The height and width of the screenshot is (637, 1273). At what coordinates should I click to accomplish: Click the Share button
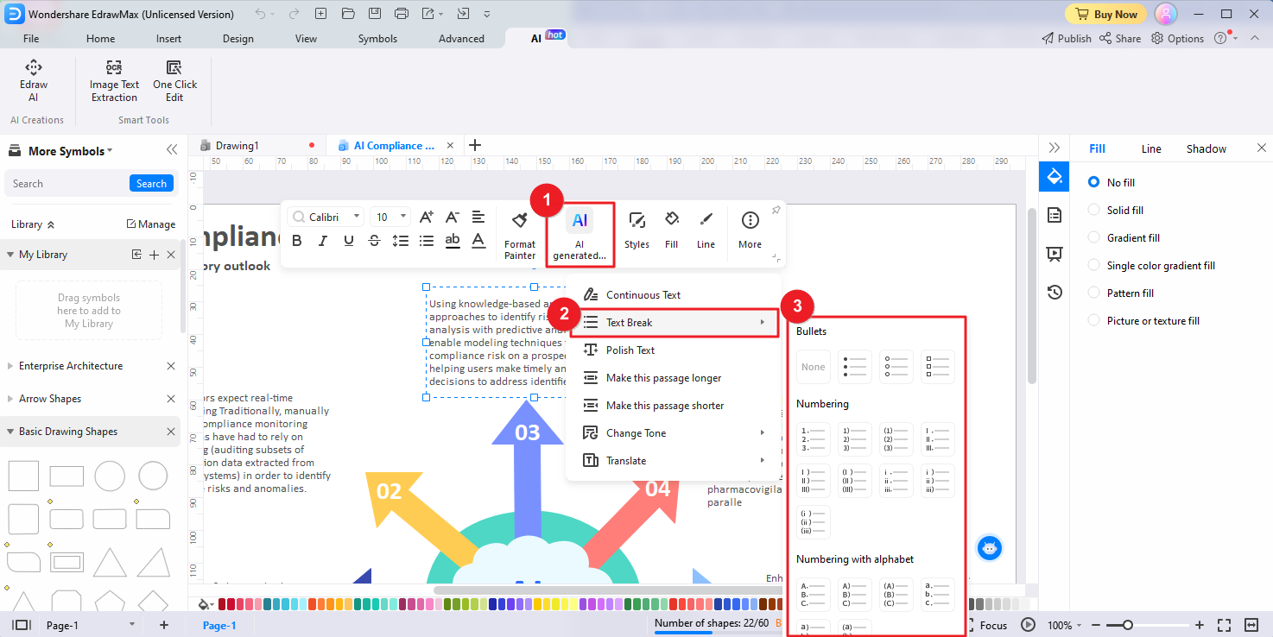pyautogui.click(x=1120, y=38)
